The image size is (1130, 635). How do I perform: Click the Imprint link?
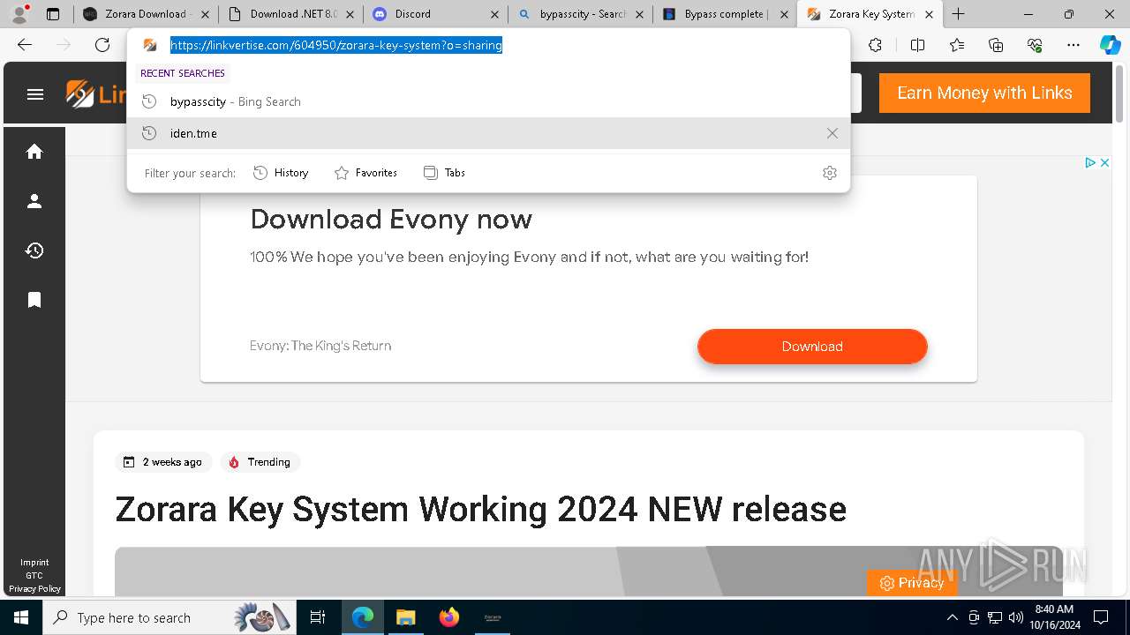tap(34, 562)
